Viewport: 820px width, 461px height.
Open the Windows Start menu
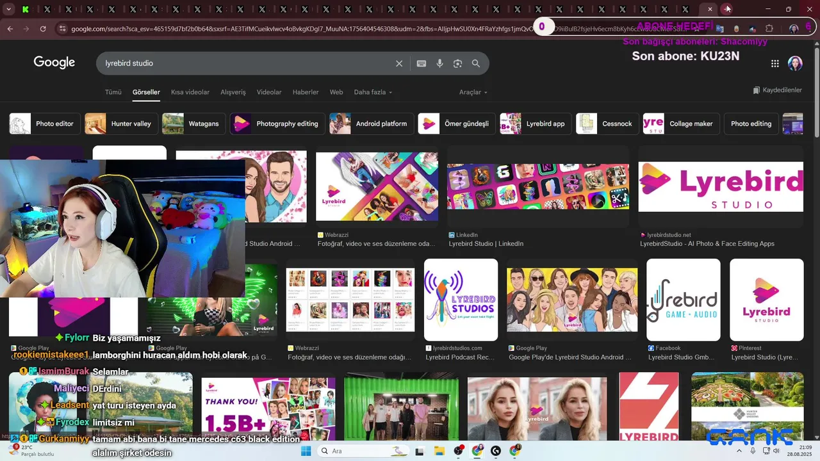306,451
